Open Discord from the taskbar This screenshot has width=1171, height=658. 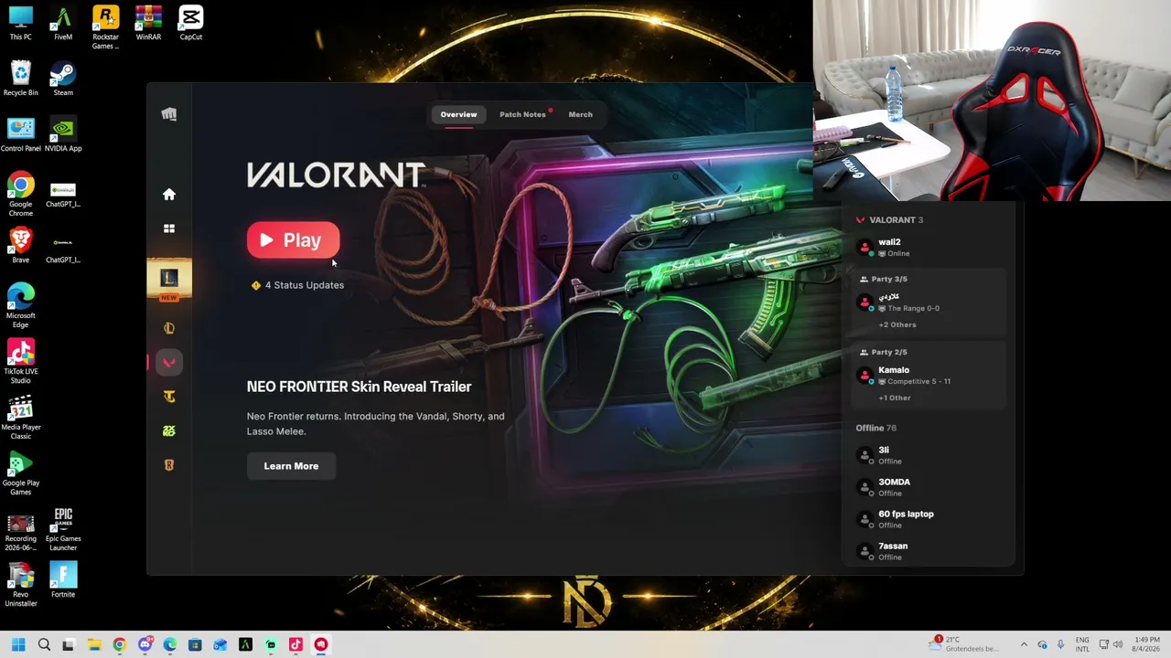click(145, 644)
